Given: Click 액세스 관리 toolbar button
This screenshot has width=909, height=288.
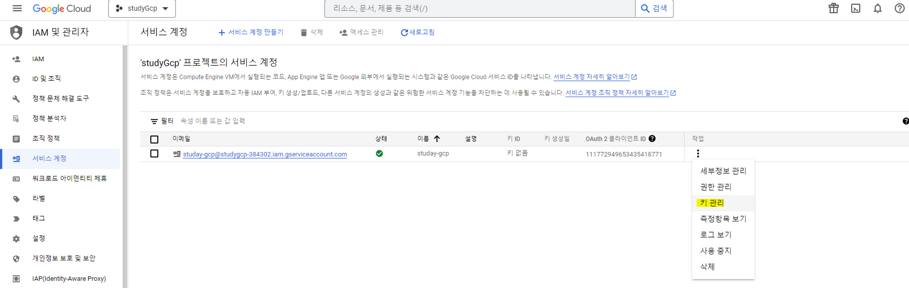Looking at the screenshot, I should click(361, 32).
